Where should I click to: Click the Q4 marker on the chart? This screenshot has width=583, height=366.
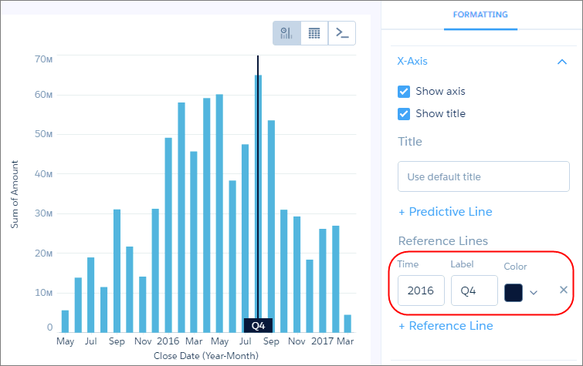pos(258,325)
